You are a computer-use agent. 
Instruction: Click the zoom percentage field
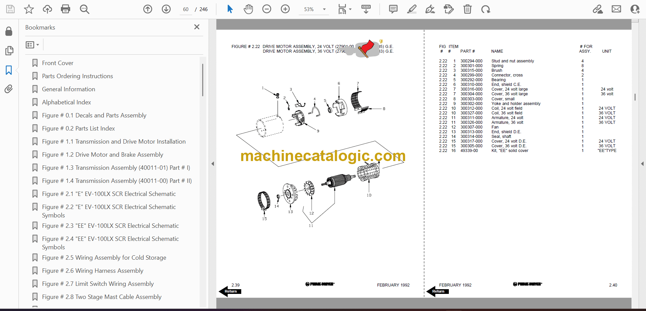309,9
